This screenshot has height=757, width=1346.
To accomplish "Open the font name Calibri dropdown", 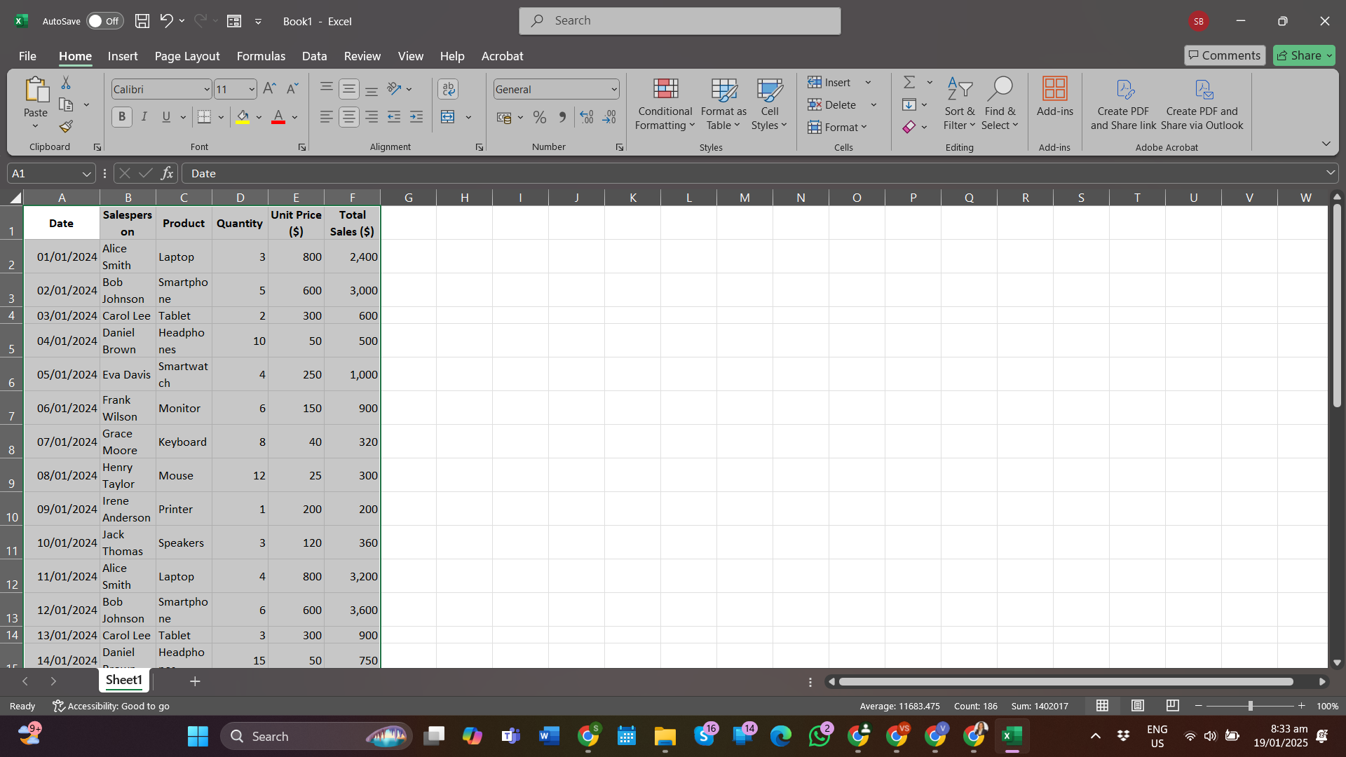I will (x=207, y=90).
